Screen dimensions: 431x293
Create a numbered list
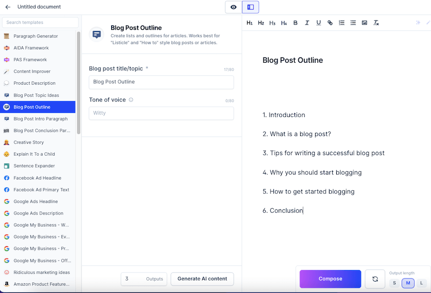[341, 23]
